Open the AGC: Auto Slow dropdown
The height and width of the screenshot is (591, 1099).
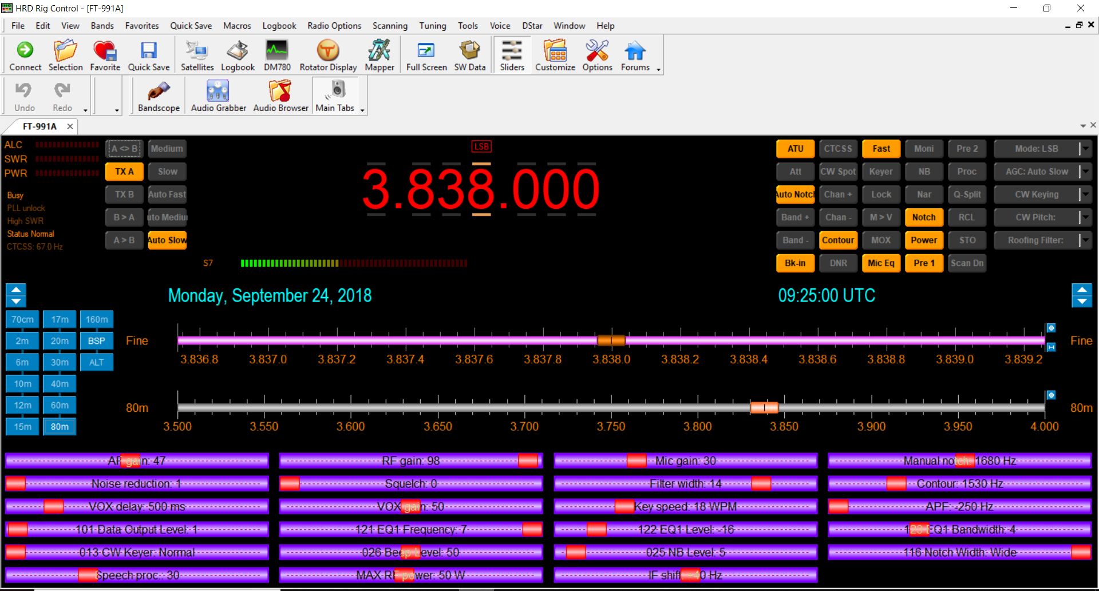coord(1085,172)
